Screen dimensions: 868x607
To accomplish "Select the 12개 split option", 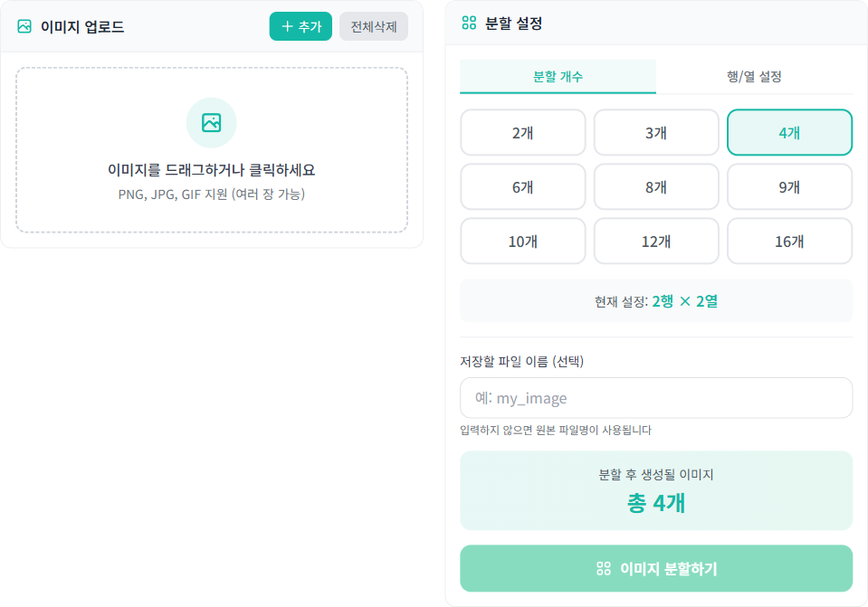I will click(655, 241).
